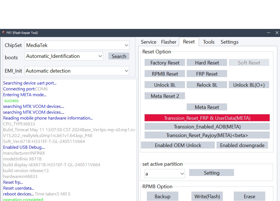This screenshot has height=201, width=280.
Task: Run FRP Reset
Action: coord(207,74)
